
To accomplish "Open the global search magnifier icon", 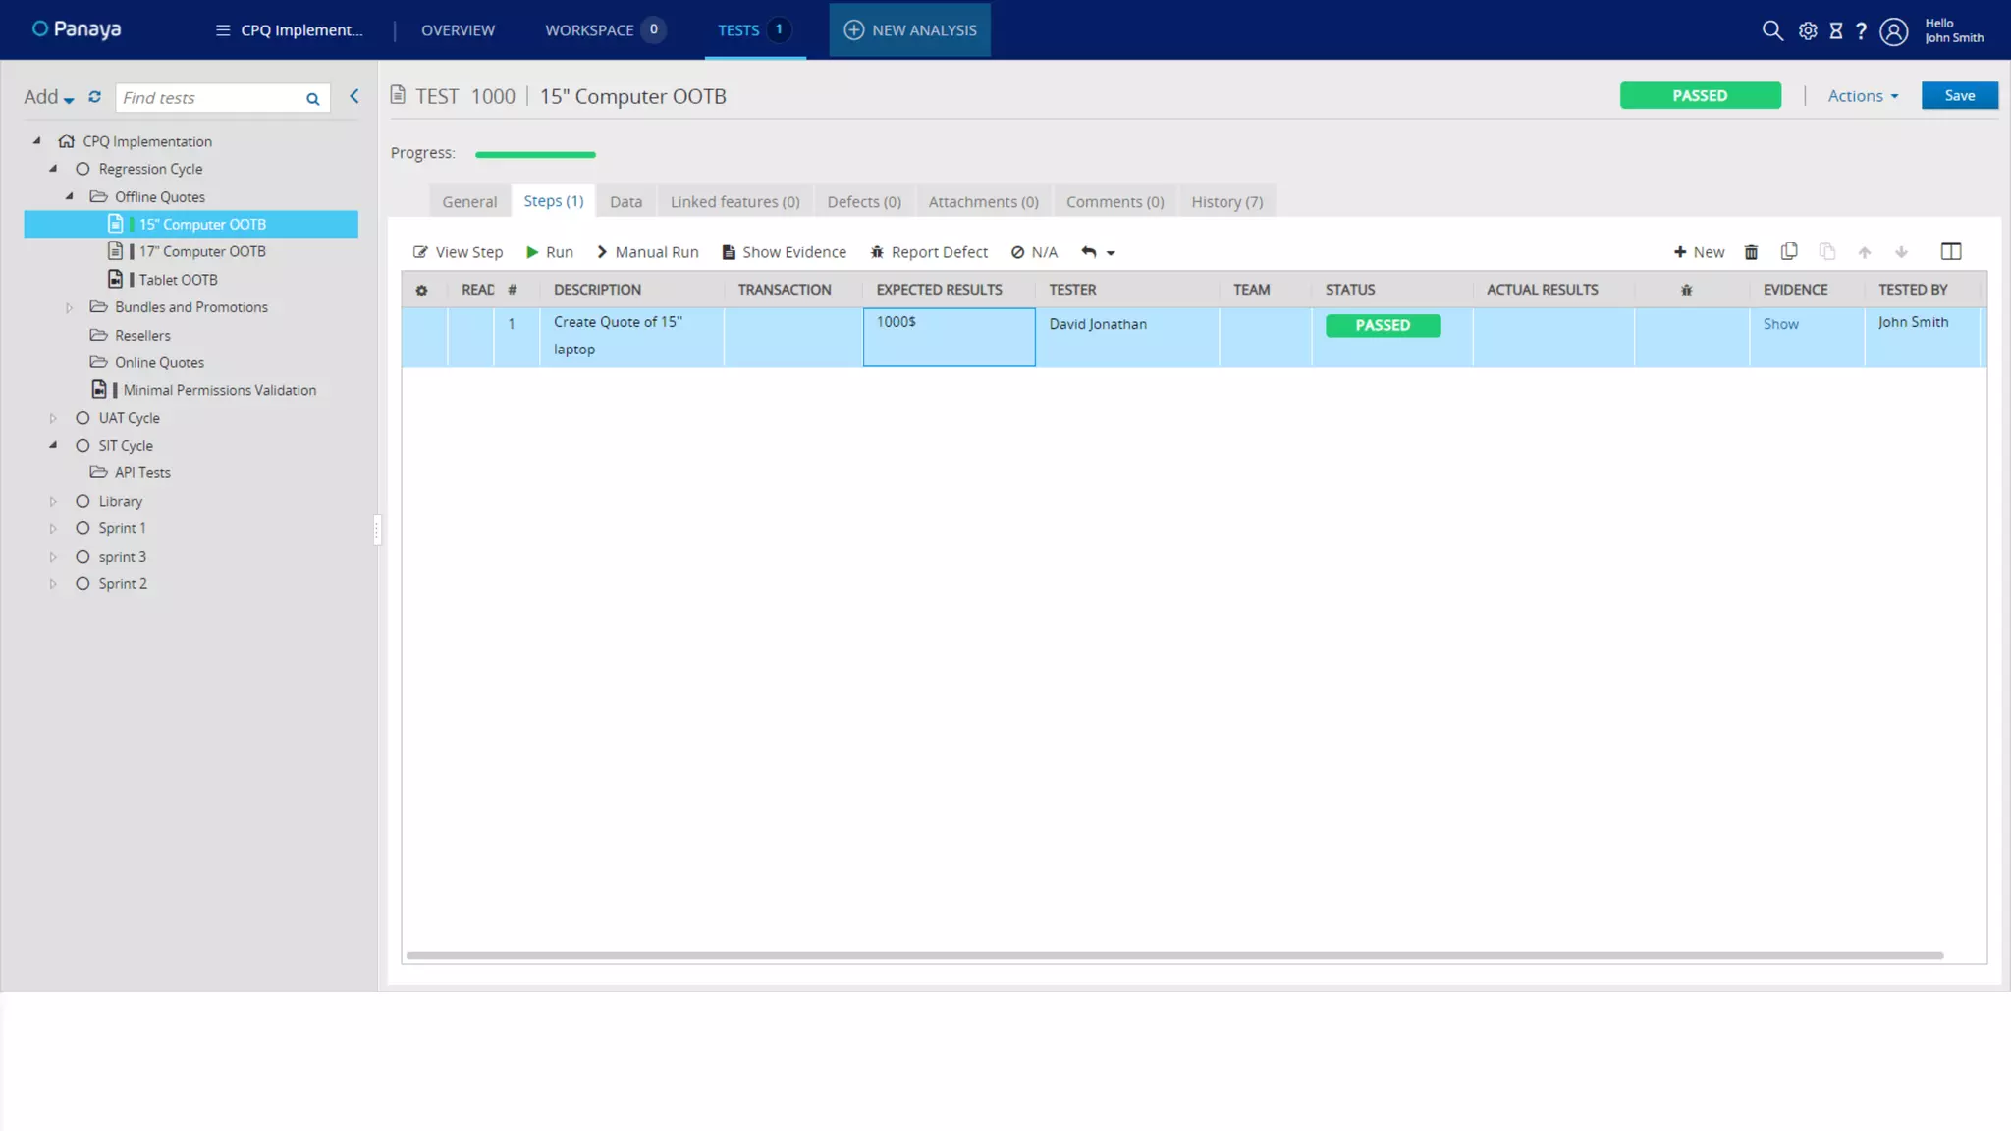I will 1771,30.
